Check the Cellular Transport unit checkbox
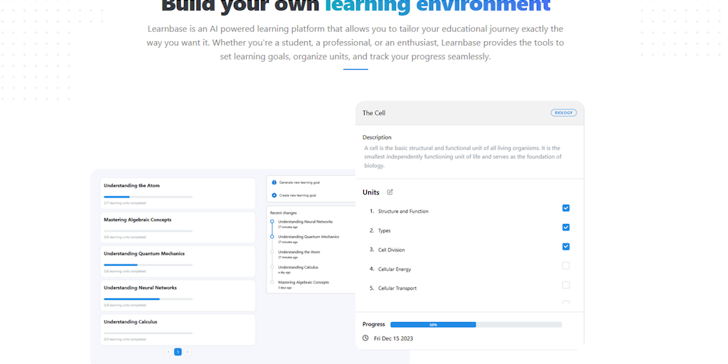This screenshot has width=728, height=364. click(566, 285)
